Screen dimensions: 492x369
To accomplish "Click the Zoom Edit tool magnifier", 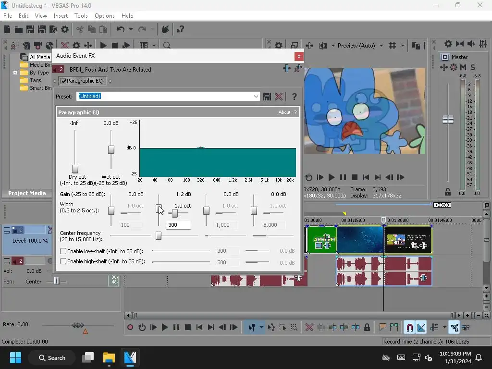I will click(x=294, y=328).
